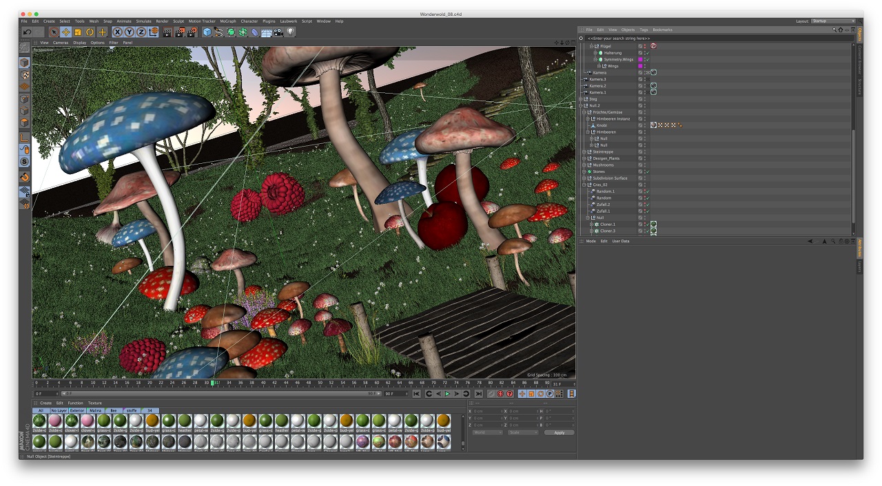Click the Render View clapperboard icon

[x=167, y=32]
